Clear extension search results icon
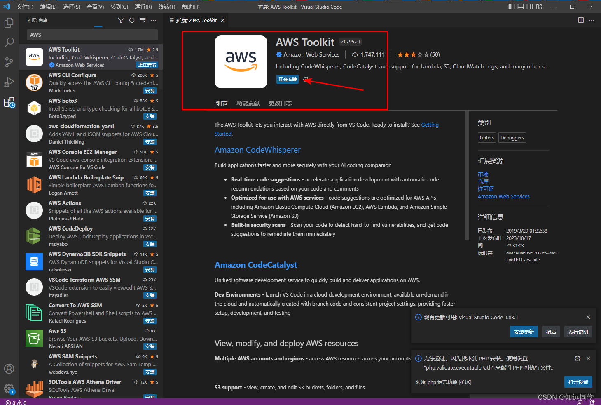Viewport: 601px width, 405px height. tap(143, 20)
